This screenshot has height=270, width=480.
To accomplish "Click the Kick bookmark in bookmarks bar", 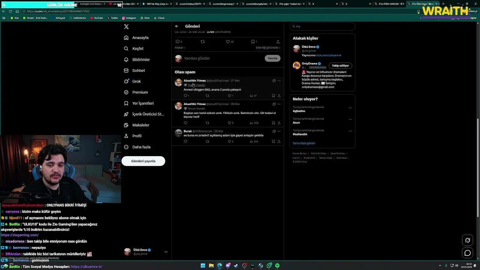I will tap(15, 18).
